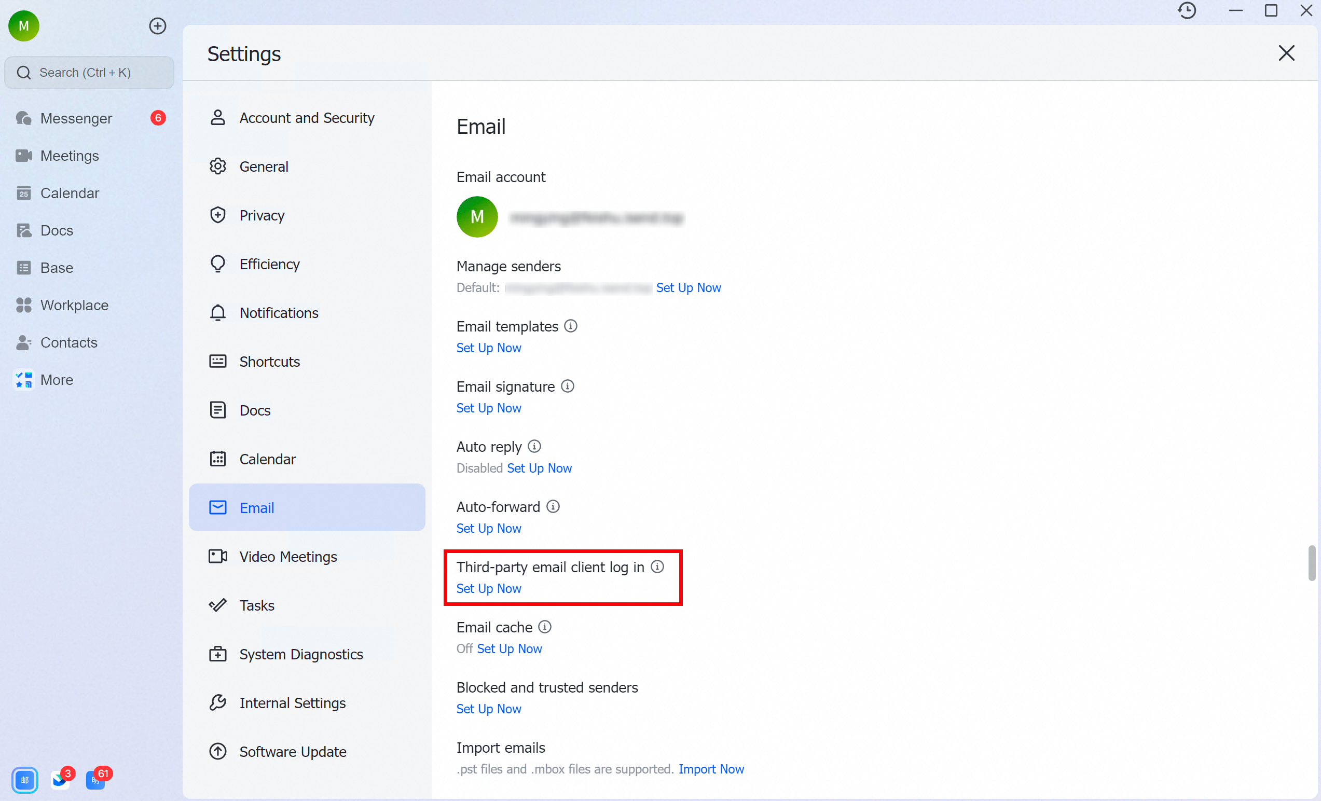The image size is (1321, 801).
Task: Click the settings page scrollbar thumb
Action: tap(1311, 562)
